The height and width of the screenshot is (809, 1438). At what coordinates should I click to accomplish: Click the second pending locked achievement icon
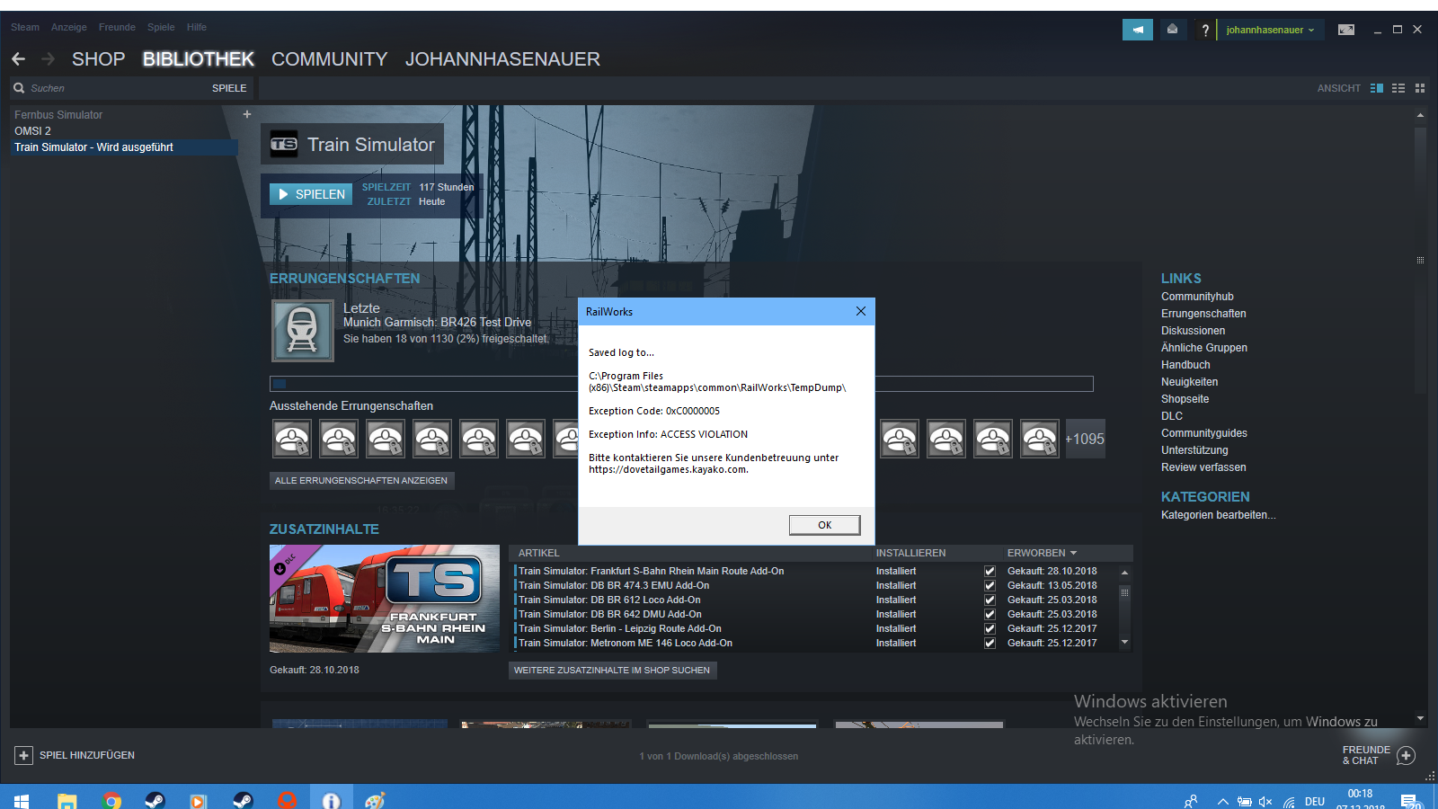coord(339,439)
